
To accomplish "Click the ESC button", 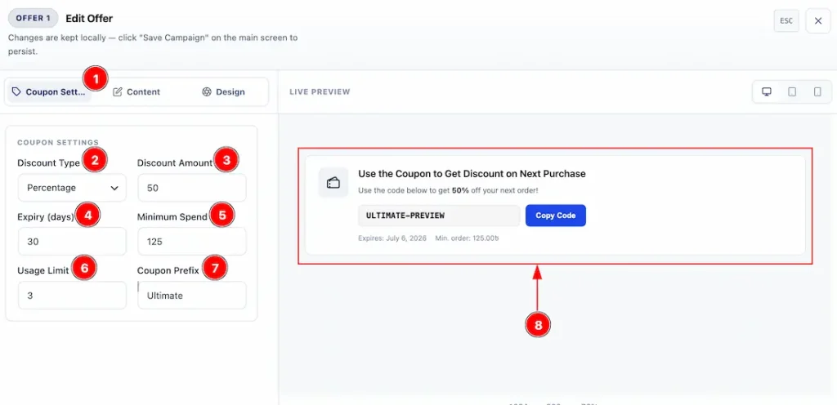I will [786, 20].
